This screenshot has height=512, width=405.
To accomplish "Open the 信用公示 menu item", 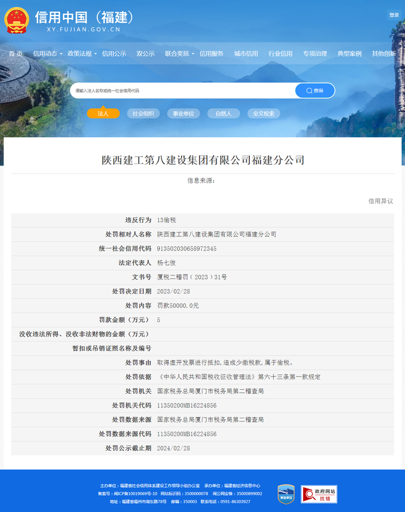I will (x=114, y=54).
